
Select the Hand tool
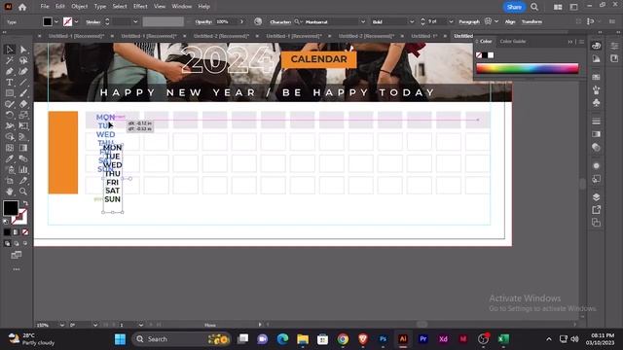pyautogui.click(x=10, y=192)
